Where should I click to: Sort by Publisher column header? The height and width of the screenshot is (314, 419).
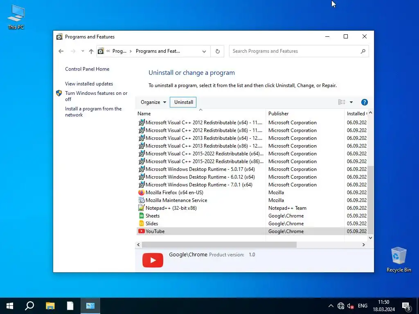pos(305,114)
